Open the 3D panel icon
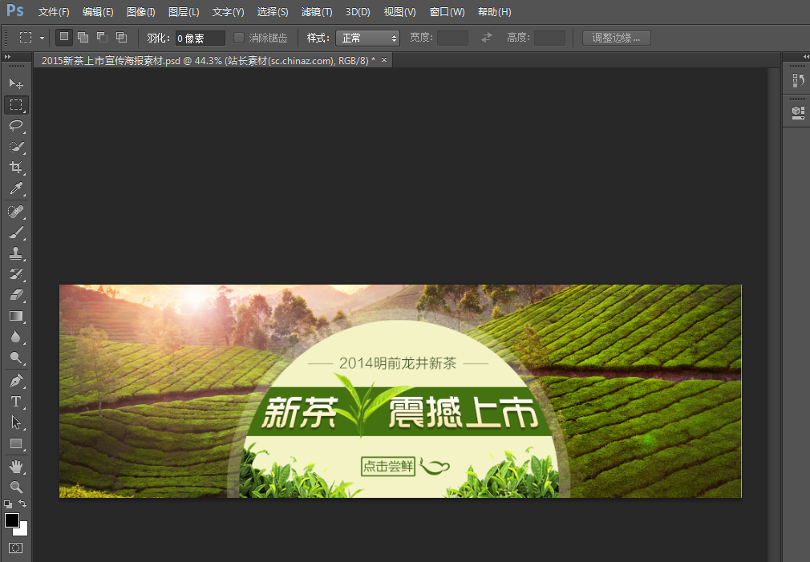This screenshot has height=562, width=810. tap(798, 112)
